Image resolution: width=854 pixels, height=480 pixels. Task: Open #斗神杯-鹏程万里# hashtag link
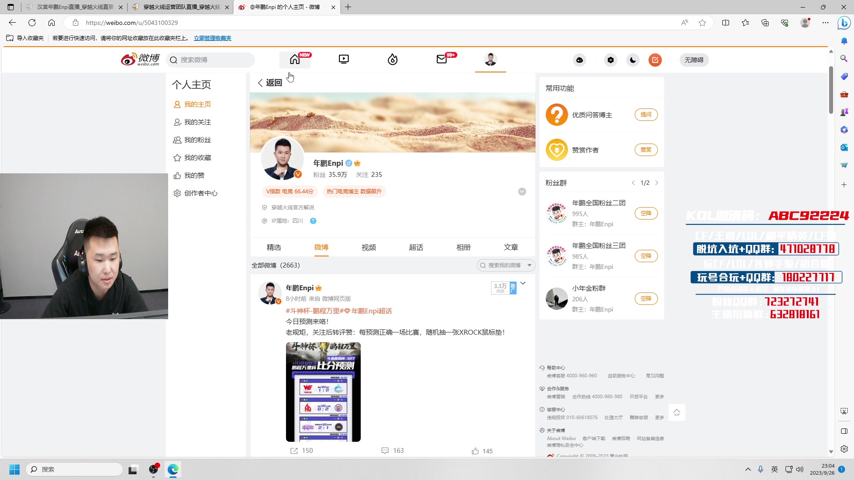tap(314, 311)
